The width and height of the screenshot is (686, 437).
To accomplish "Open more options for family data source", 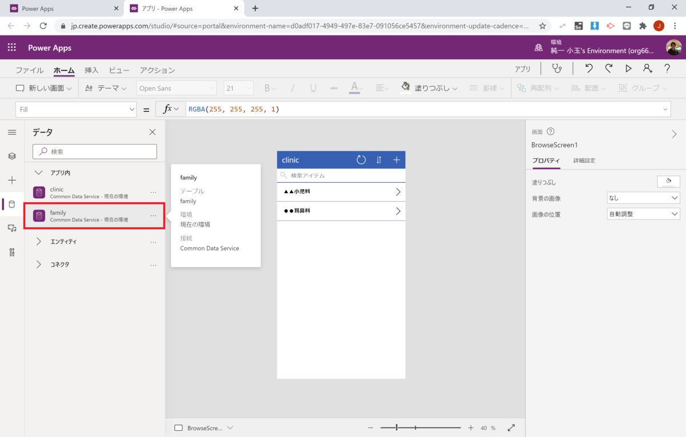I will (153, 216).
